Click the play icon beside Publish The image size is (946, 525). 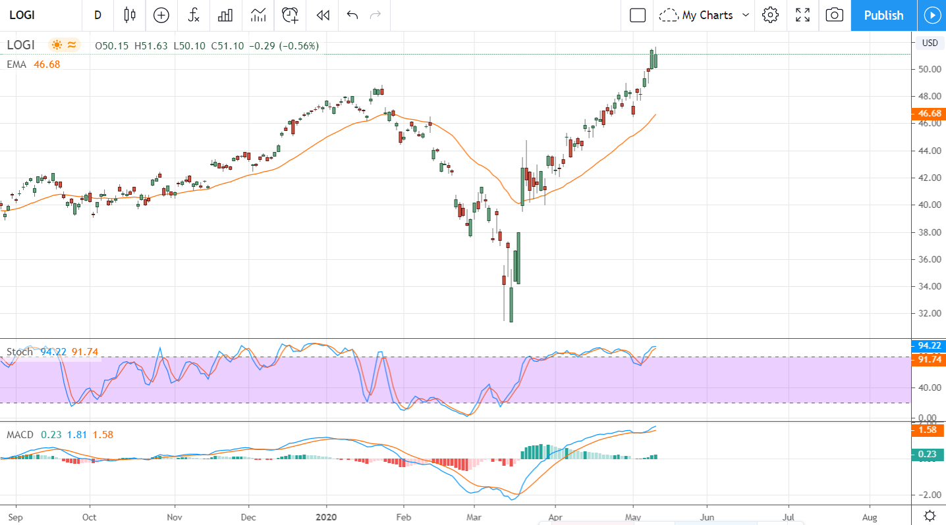[932, 15]
